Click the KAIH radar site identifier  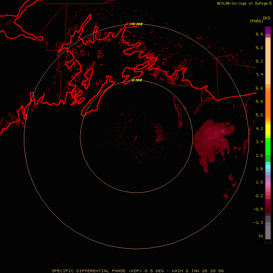[177, 271]
